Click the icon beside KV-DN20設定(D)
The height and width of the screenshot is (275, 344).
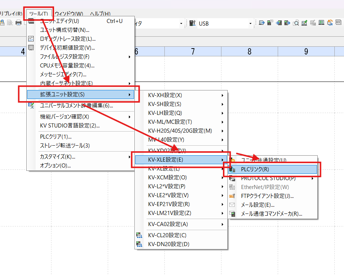coord(139,244)
